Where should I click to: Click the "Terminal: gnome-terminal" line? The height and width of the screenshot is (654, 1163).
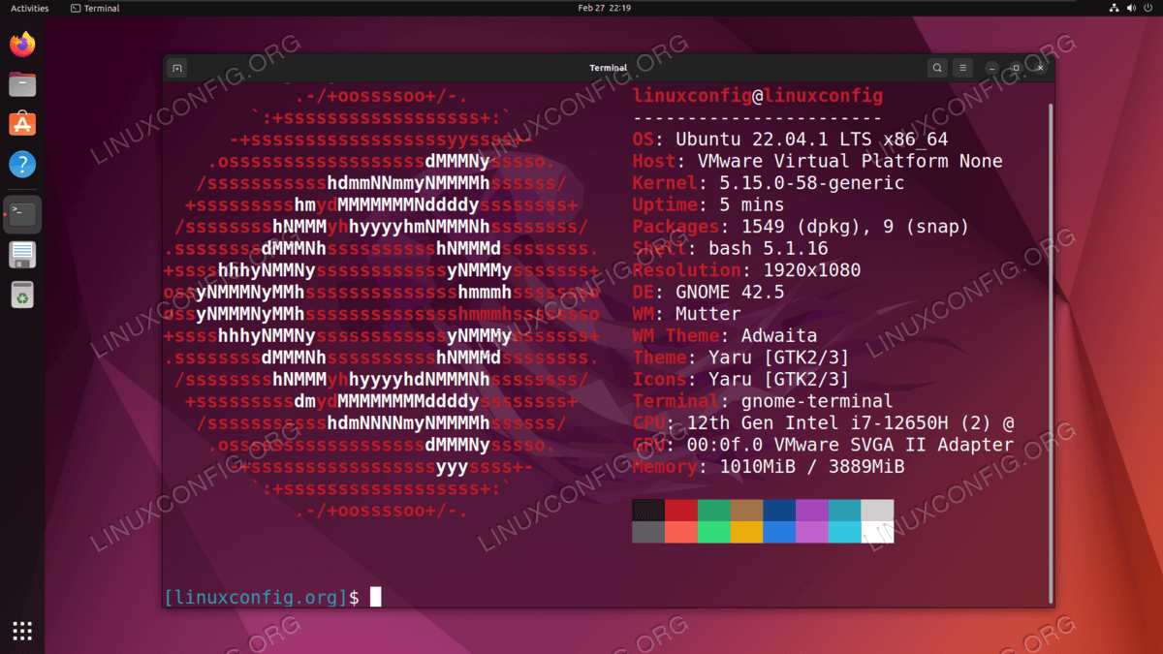click(763, 401)
